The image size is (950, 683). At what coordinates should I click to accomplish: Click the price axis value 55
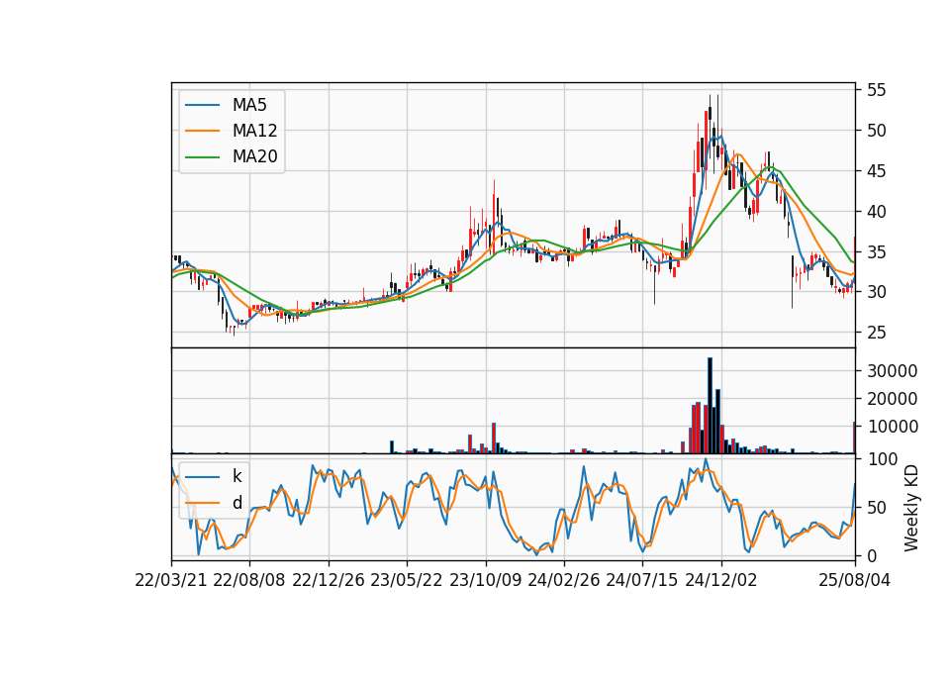click(x=876, y=90)
